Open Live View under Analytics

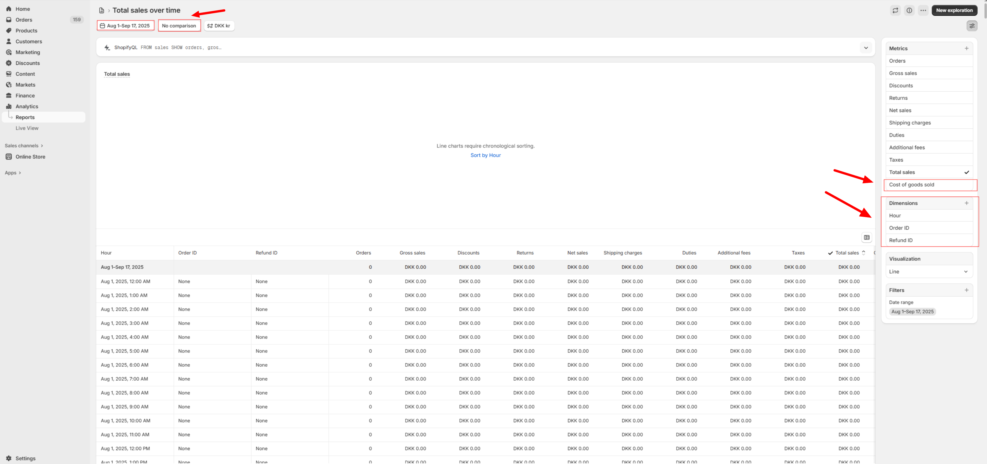(27, 128)
